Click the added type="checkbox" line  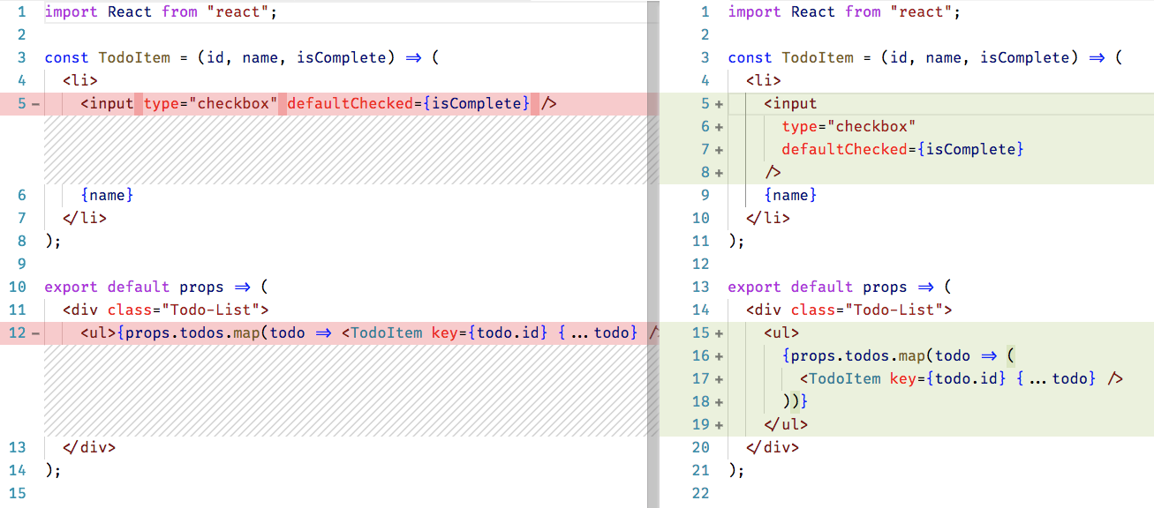click(849, 127)
